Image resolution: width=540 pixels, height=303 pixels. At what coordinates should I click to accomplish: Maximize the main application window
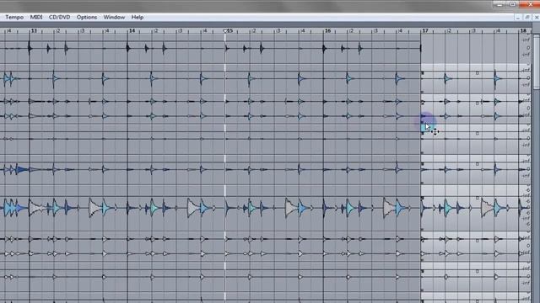(x=513, y=4)
